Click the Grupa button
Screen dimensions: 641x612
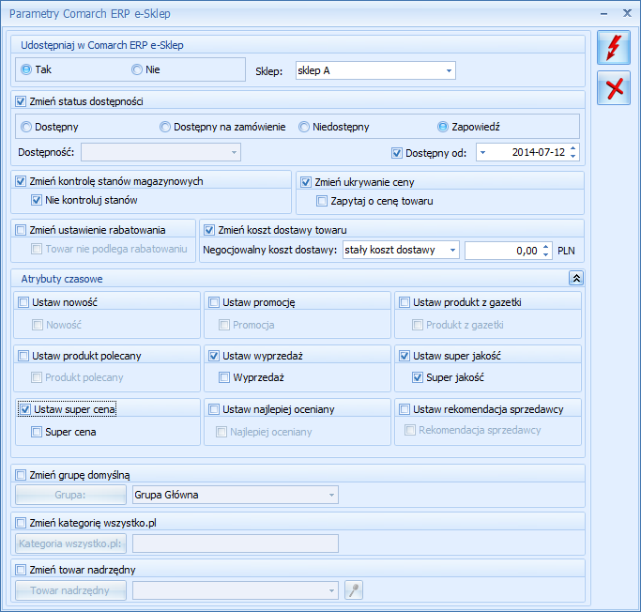pos(70,495)
